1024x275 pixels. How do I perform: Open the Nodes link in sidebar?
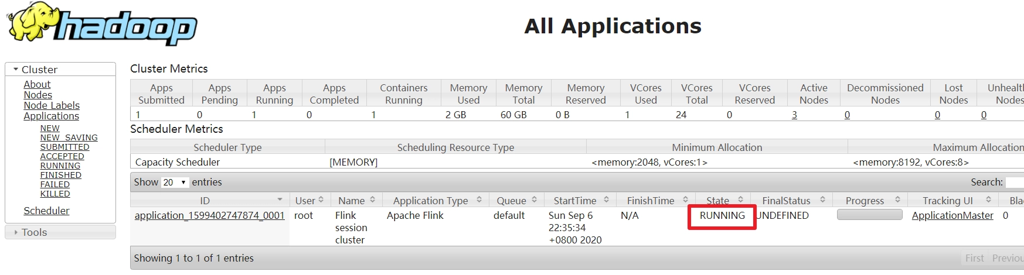(38, 95)
